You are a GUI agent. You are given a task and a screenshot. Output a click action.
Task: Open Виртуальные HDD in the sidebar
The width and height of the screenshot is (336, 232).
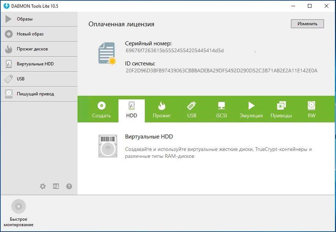coord(39,64)
